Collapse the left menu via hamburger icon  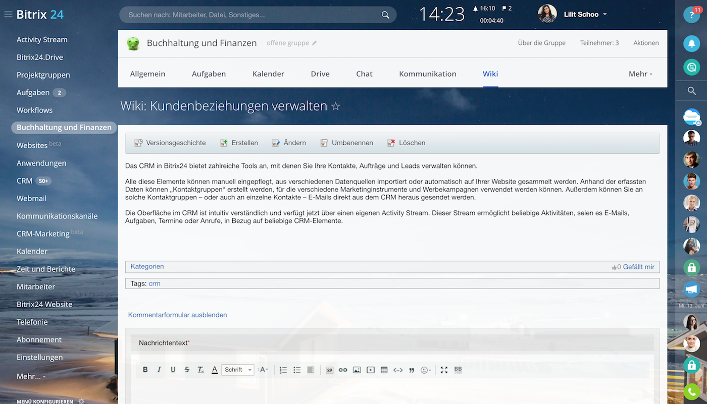tap(8, 14)
